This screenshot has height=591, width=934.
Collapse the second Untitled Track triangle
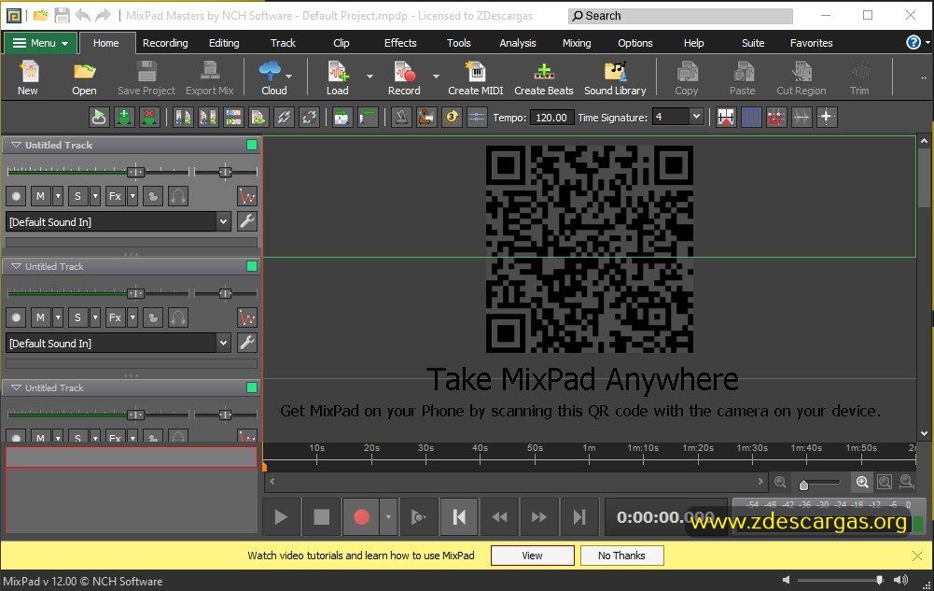click(x=16, y=266)
